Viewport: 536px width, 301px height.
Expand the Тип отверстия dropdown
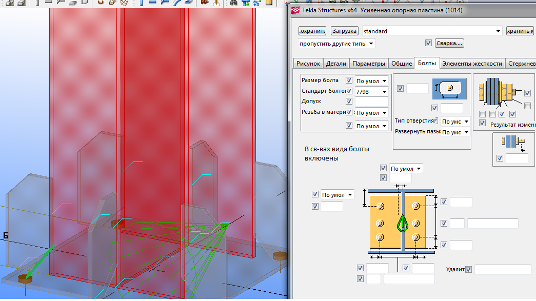(x=455, y=122)
